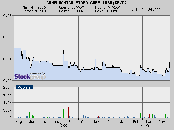Click the 0.00 price axis label
The height and width of the screenshot is (130, 174).
coord(7,81)
